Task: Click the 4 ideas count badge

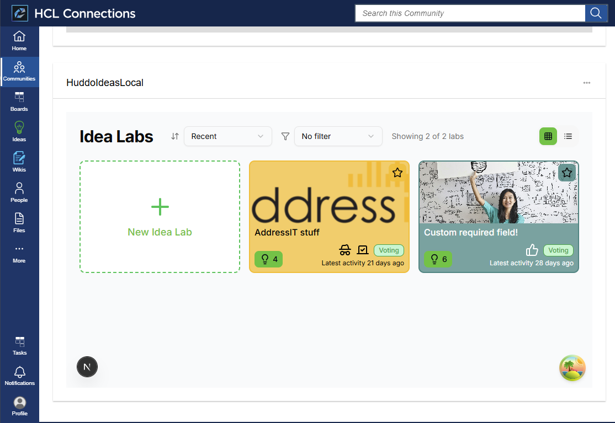Action: (269, 259)
